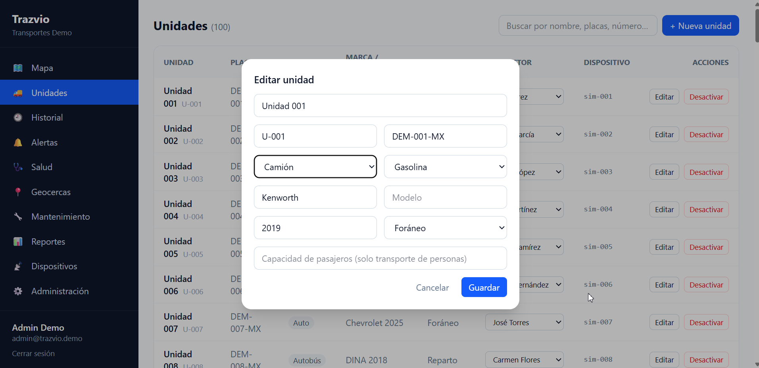Screen dimensions: 759x368
Task: Click the 2019 year field
Action: pyautogui.click(x=315, y=228)
